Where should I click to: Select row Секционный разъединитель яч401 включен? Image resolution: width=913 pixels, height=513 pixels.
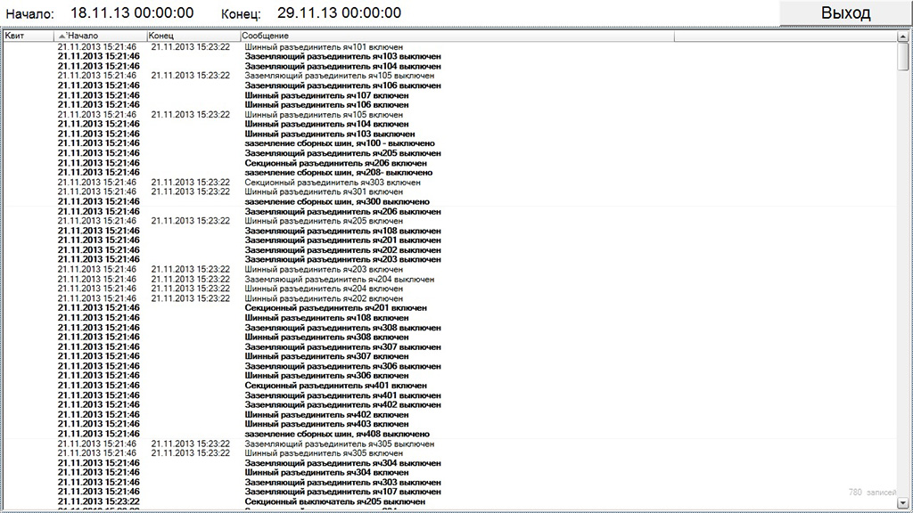click(x=449, y=386)
